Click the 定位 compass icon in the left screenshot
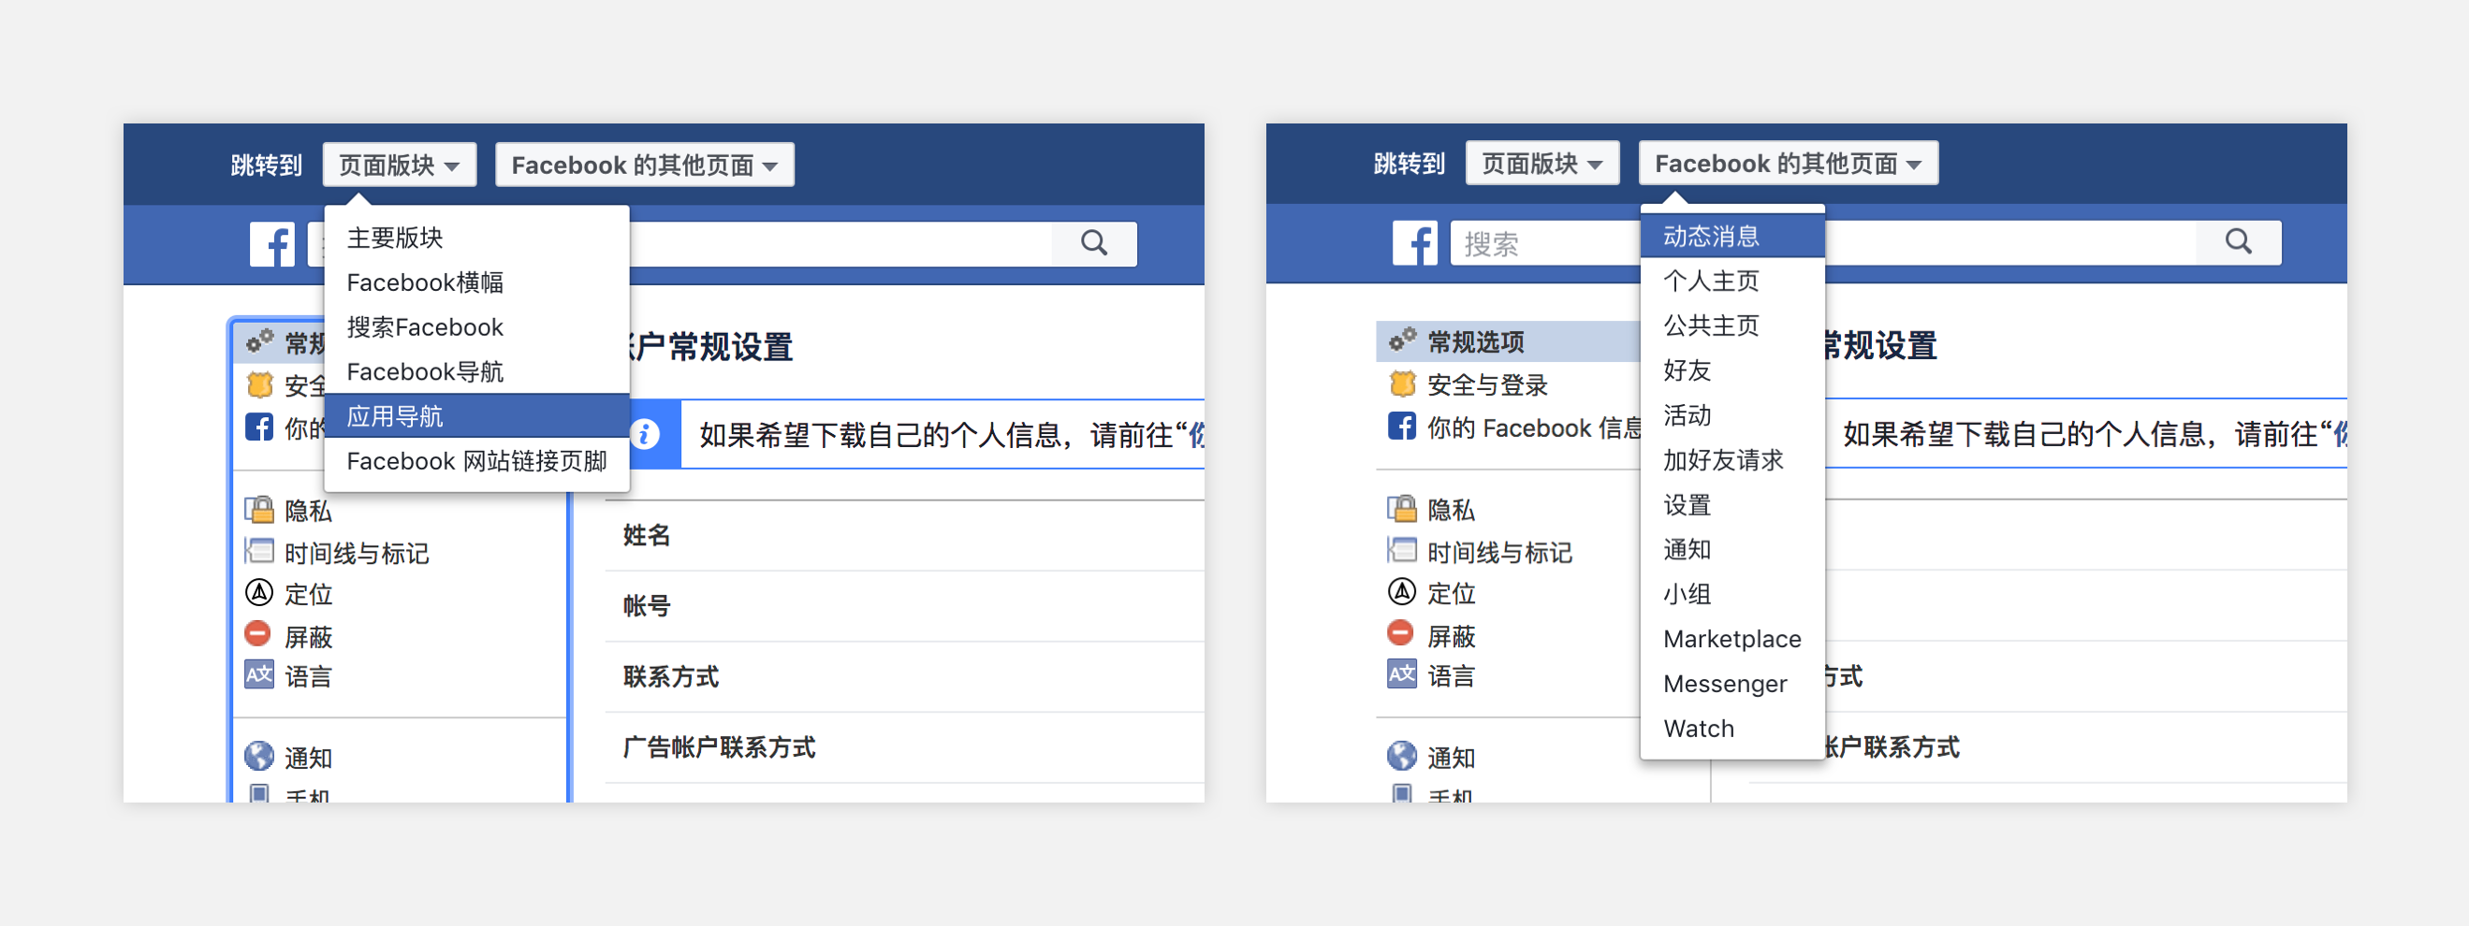This screenshot has width=2469, height=926. coord(257,593)
